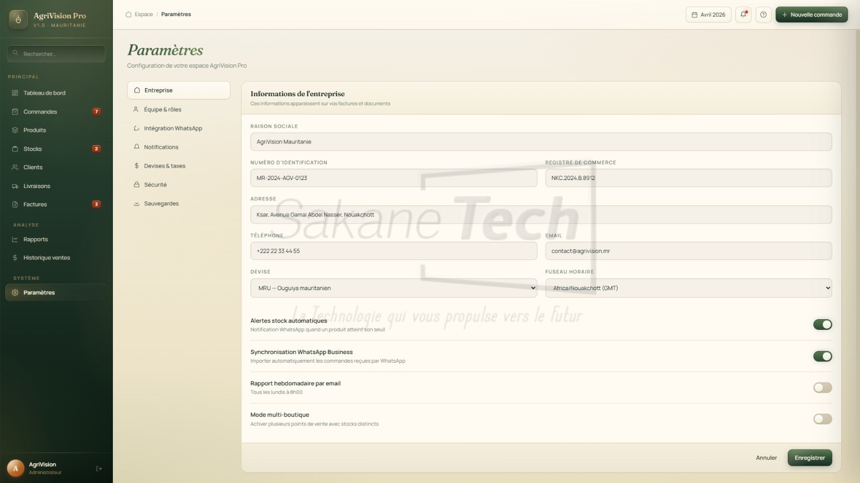Screen dimensions: 860x483
Task: Click the Rapports chart icon
Action: point(15,239)
